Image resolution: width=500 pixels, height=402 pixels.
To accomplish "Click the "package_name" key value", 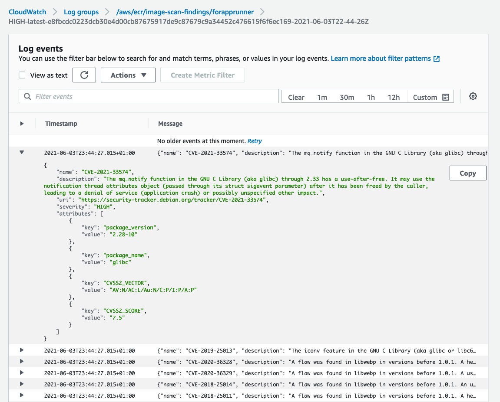I will pos(125,255).
